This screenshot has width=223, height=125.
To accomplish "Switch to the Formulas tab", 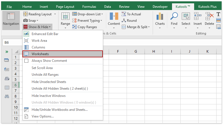I will [x=89, y=7].
